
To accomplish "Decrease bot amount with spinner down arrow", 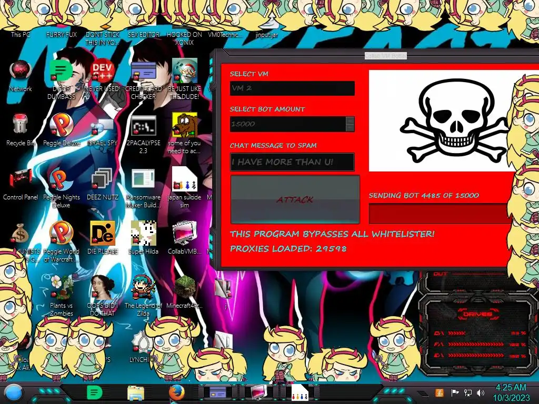I will [x=350, y=128].
